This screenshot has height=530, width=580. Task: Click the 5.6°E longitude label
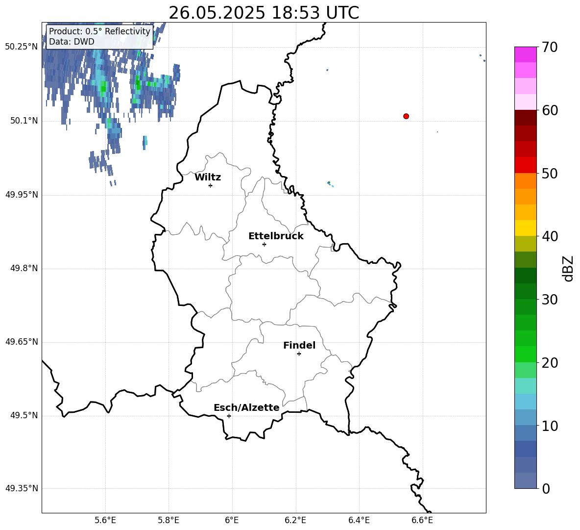(105, 520)
